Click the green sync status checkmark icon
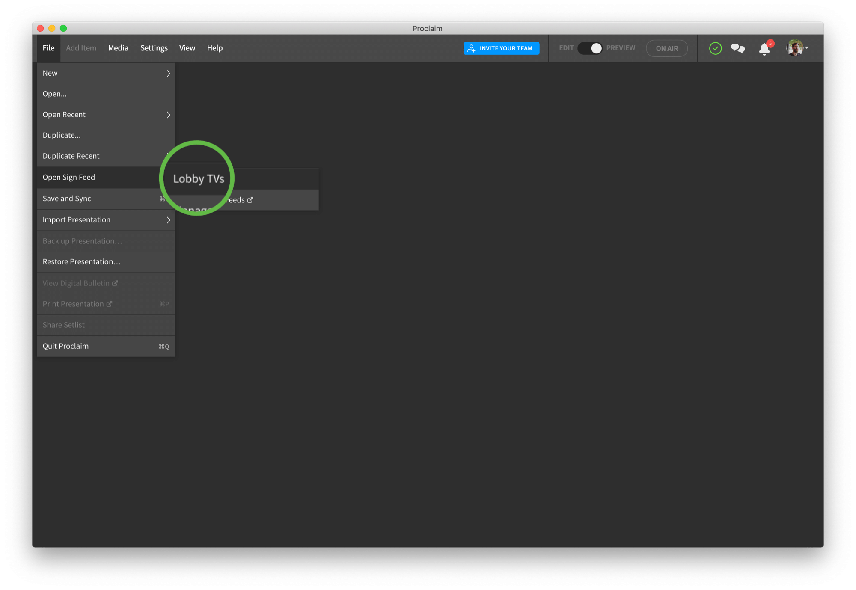 point(715,48)
